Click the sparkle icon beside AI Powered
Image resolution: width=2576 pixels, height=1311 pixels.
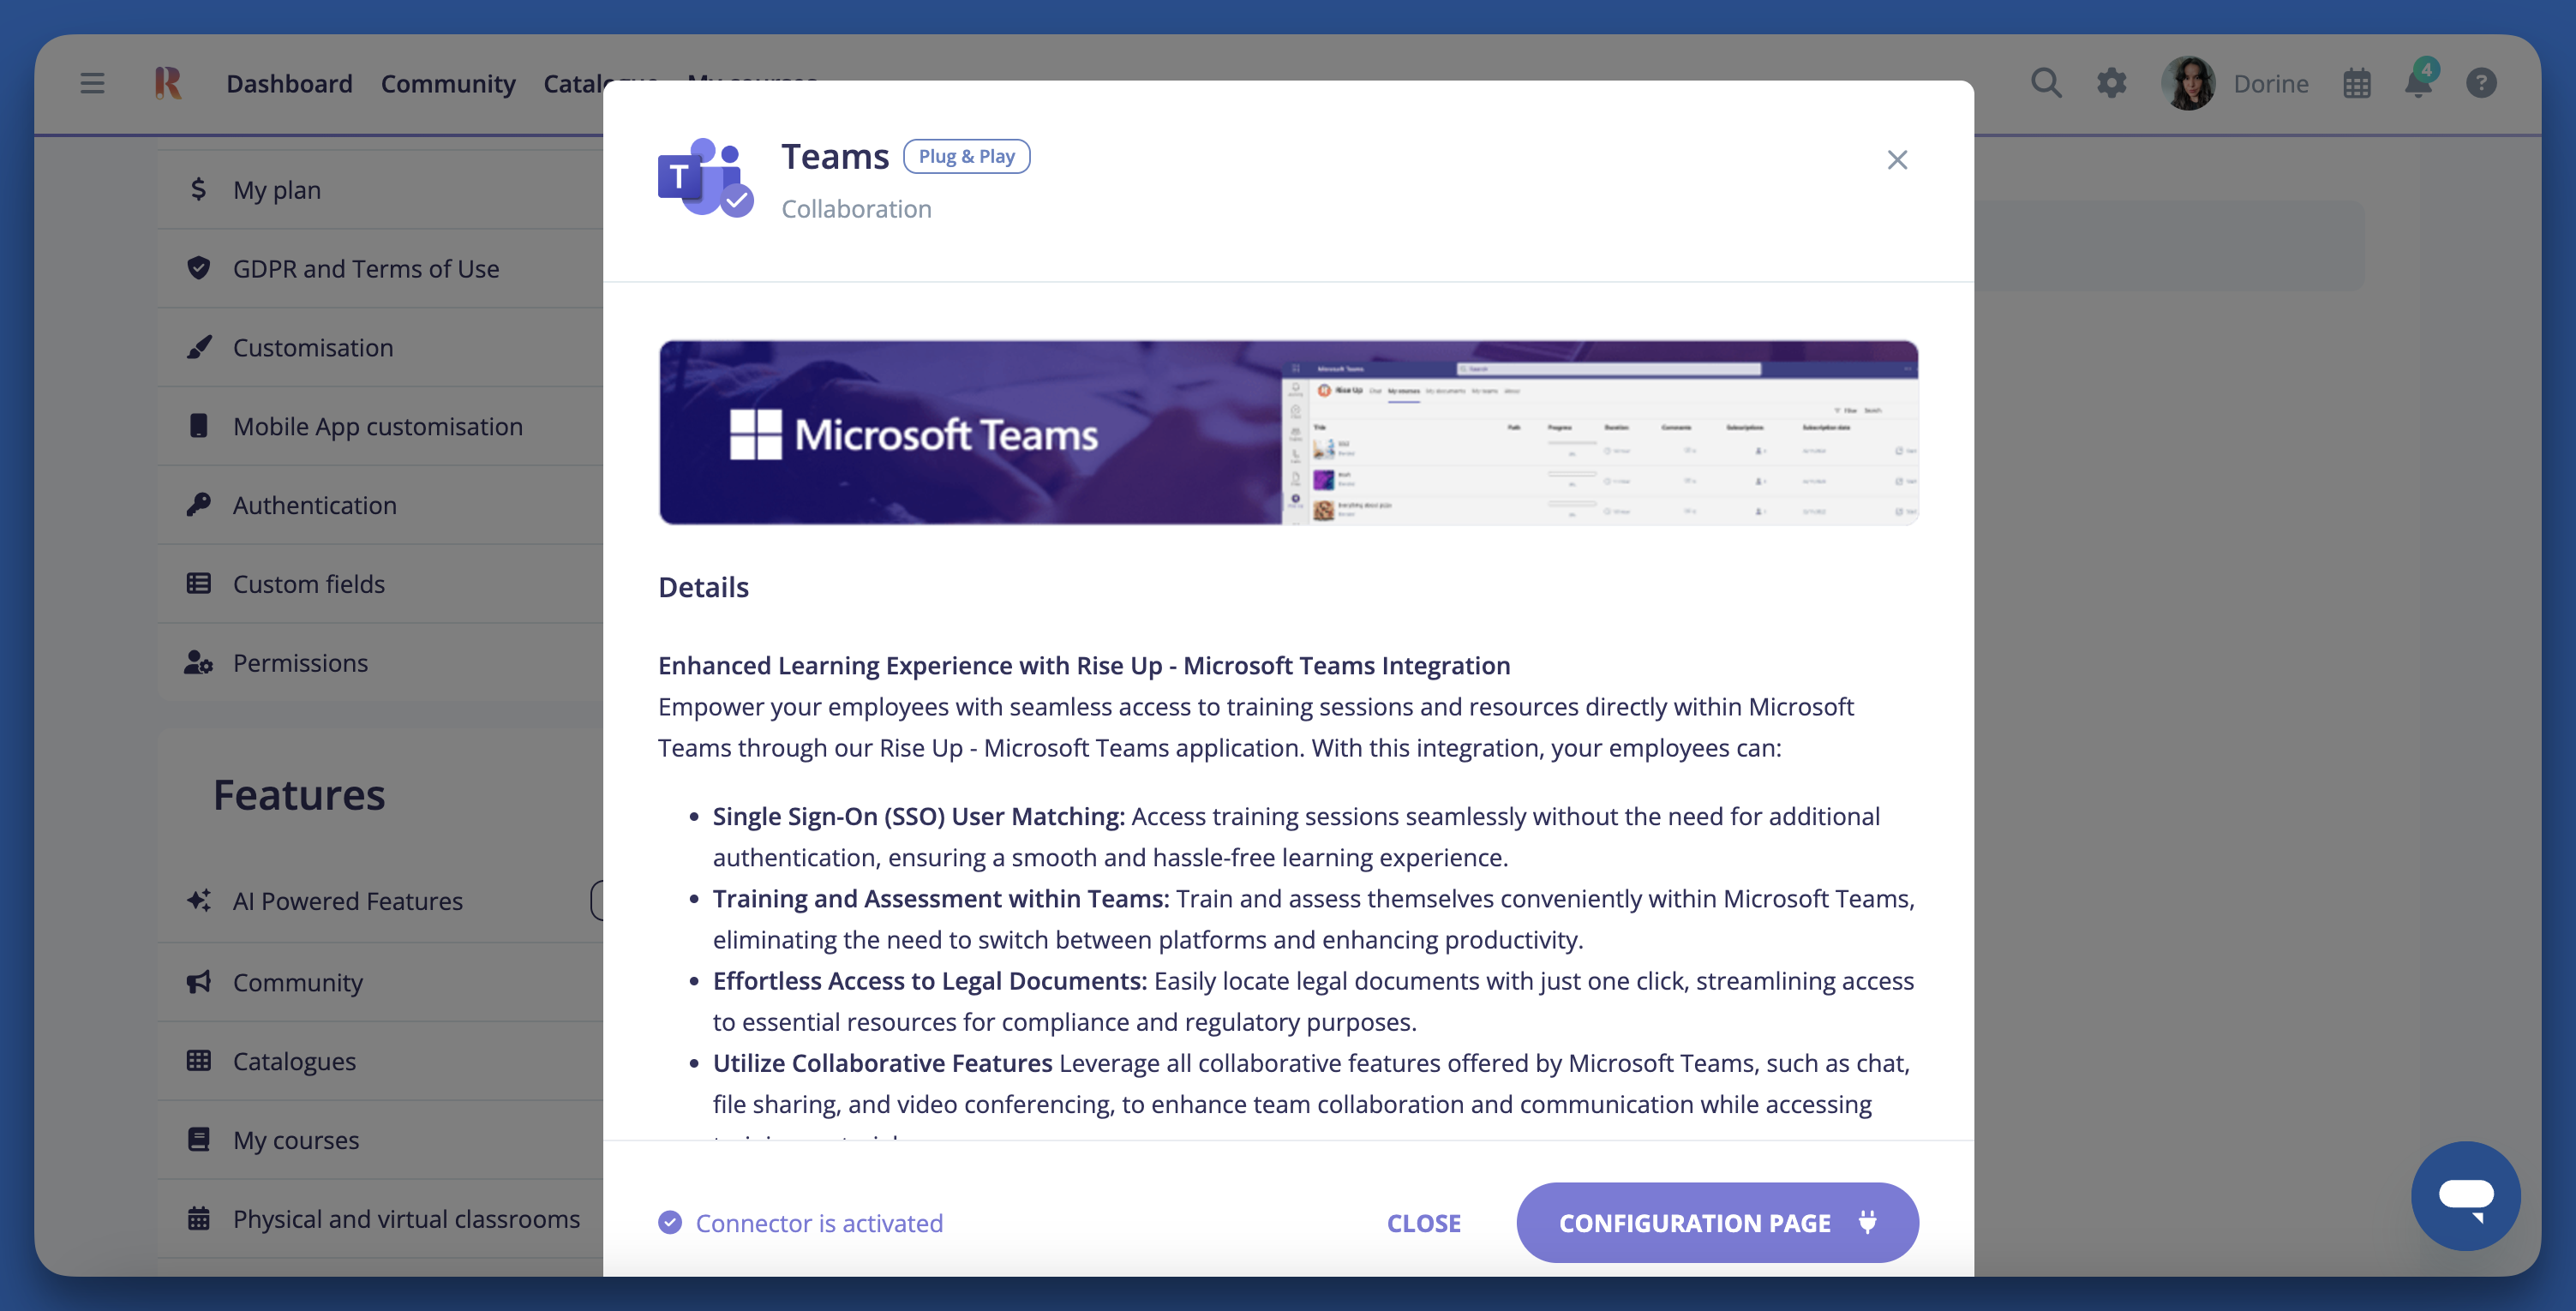click(x=198, y=900)
